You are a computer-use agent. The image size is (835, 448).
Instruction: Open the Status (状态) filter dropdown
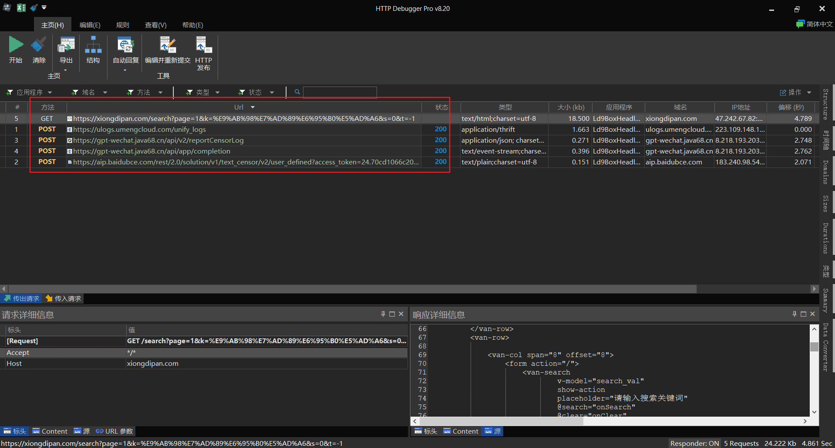272,92
